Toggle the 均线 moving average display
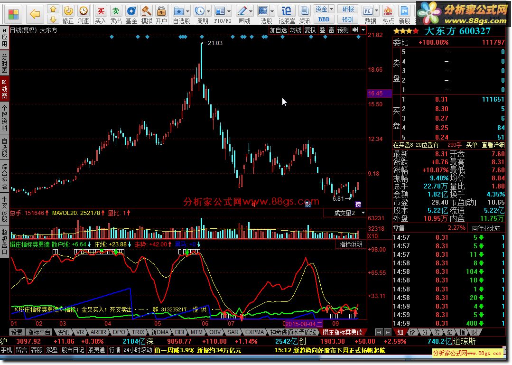Viewport: 512px width, 365px height. pyautogui.click(x=296, y=30)
